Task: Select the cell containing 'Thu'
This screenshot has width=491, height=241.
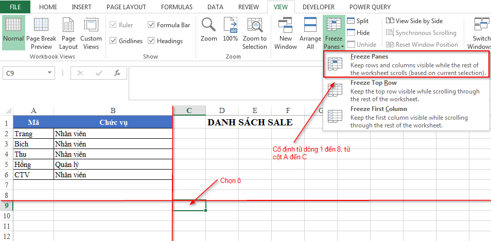Action: [33, 154]
